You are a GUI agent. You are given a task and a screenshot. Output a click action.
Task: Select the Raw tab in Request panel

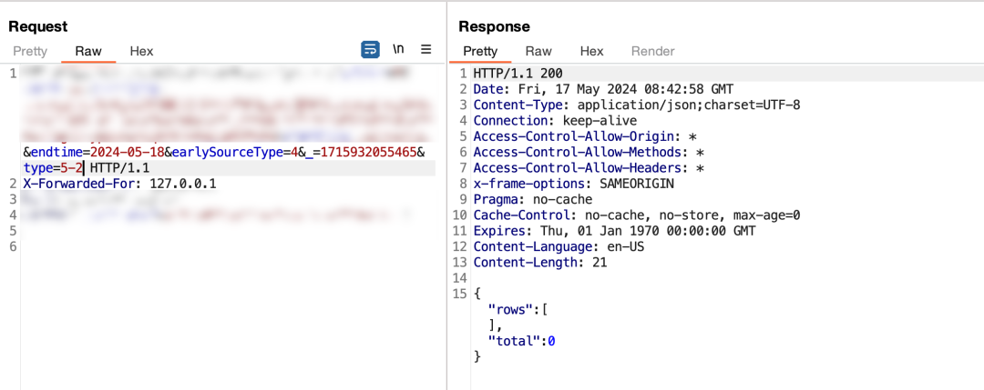[x=88, y=52]
